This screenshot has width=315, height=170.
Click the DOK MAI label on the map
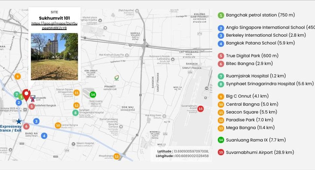point(128,108)
